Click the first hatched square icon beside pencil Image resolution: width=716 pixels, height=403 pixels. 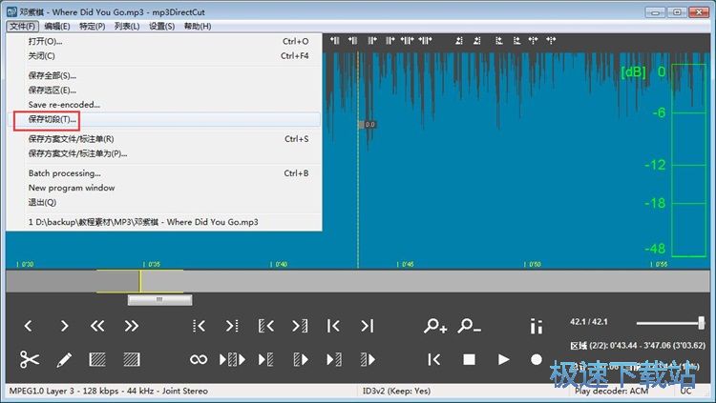click(x=97, y=360)
